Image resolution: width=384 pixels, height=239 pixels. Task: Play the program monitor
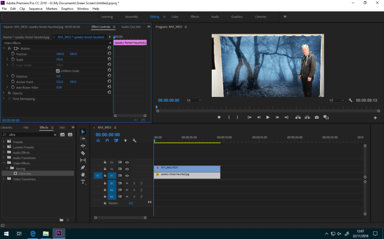pyautogui.click(x=267, y=117)
